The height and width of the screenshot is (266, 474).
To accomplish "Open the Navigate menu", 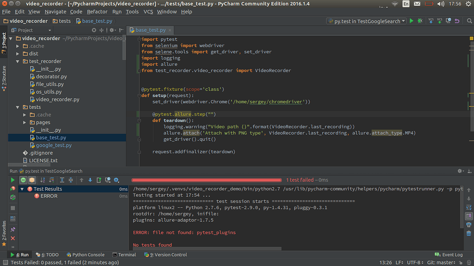I will [56, 12].
